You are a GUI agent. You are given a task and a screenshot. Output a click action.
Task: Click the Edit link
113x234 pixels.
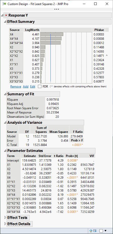click(33, 86)
